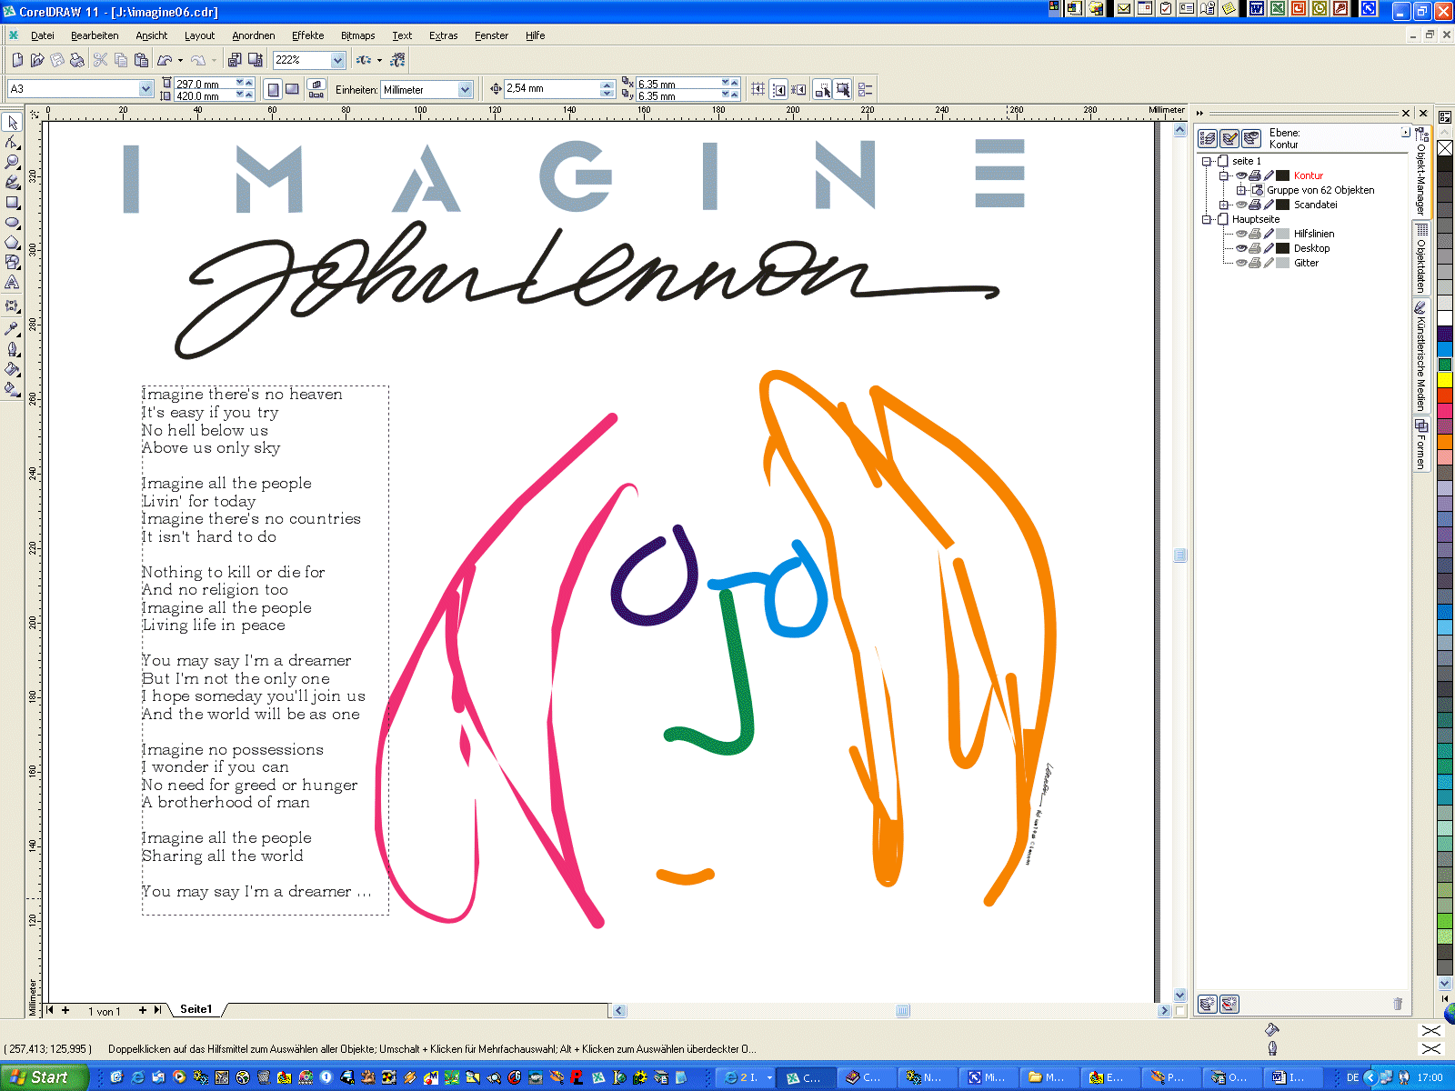Select the Freehand drawing tool
This screenshot has width=1455, height=1091.
[13, 182]
